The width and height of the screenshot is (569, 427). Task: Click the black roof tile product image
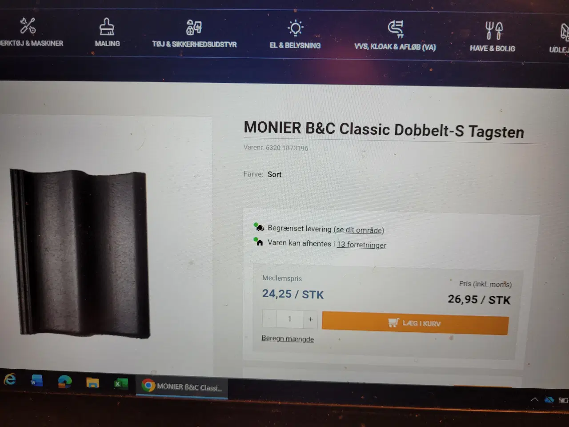pos(80,253)
